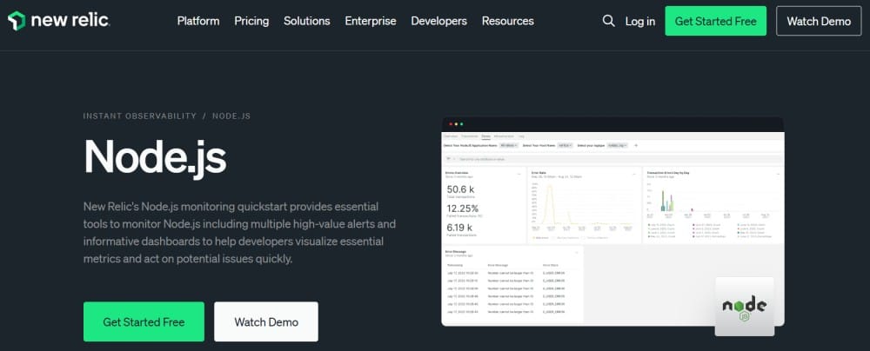Open the Instant Observability breadcrumb
870x351 pixels.
tap(140, 116)
